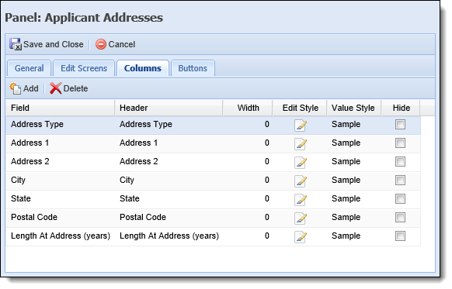Click Length At Address (years) header value cell
Image resolution: width=452 pixels, height=289 pixels.
point(169,236)
